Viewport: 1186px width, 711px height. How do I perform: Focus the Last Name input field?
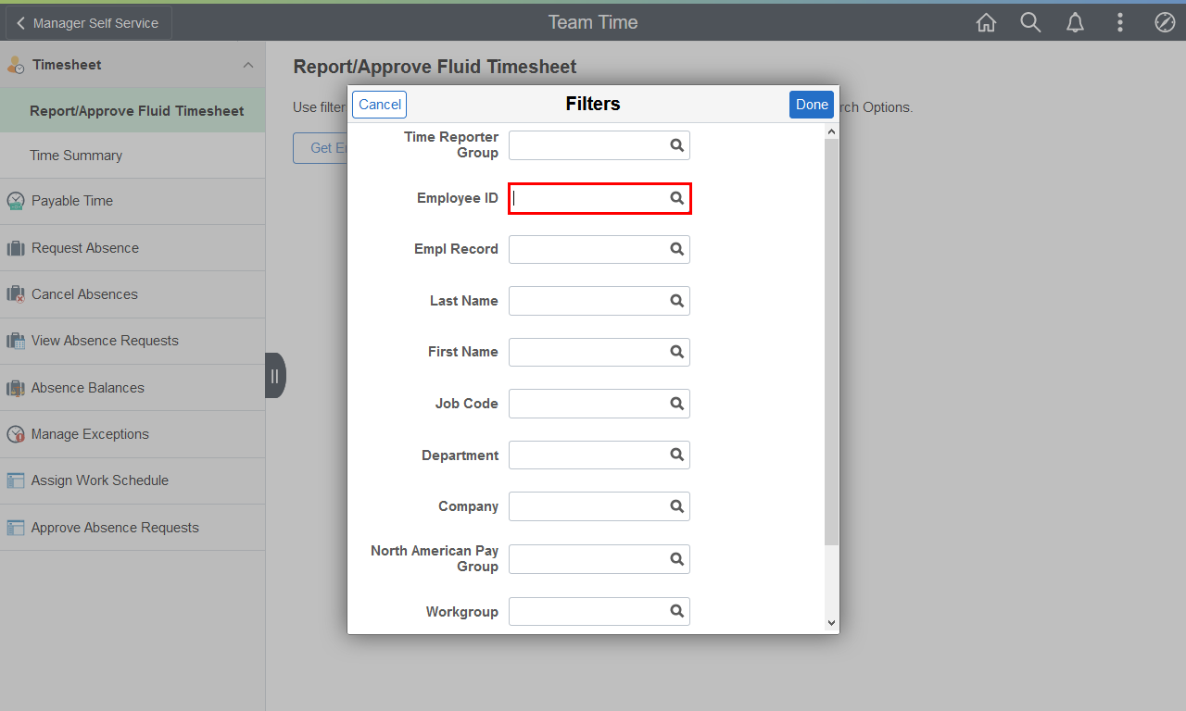pos(588,301)
